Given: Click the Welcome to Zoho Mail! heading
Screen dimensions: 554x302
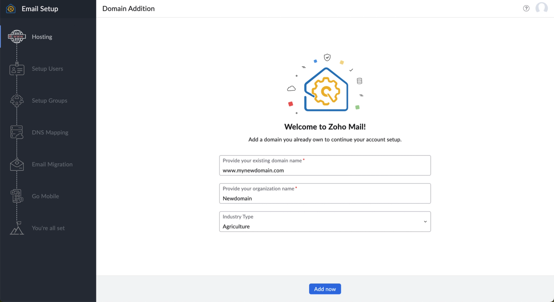Looking at the screenshot, I should [325, 127].
